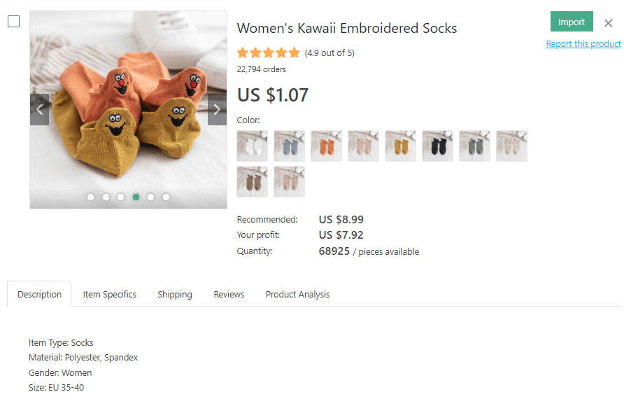Image resolution: width=631 pixels, height=399 pixels.
Task: Open the Item Specifics tab
Action: 110,294
